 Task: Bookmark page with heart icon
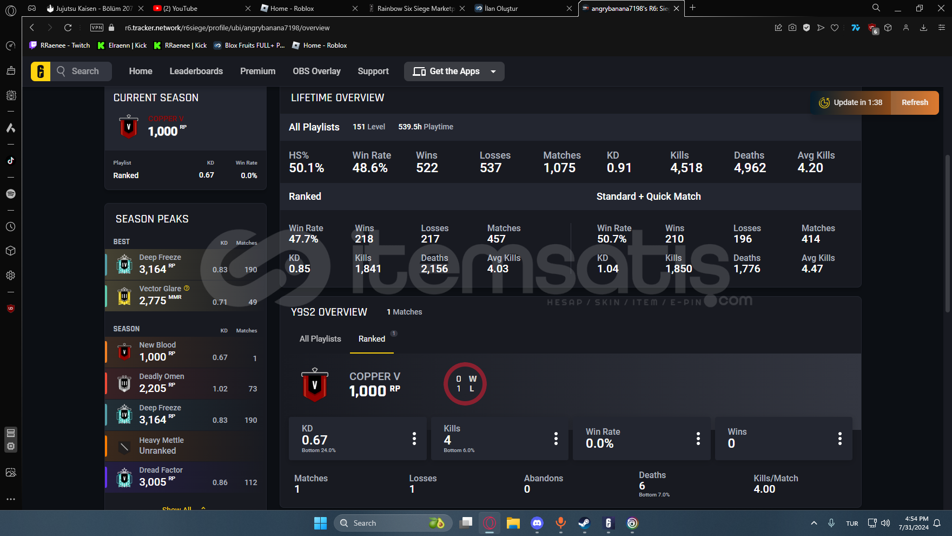click(835, 28)
